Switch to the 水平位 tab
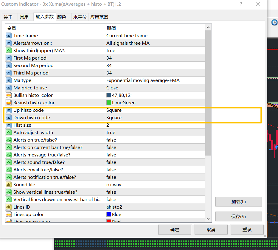The width and height of the screenshot is (278, 250). point(80,17)
